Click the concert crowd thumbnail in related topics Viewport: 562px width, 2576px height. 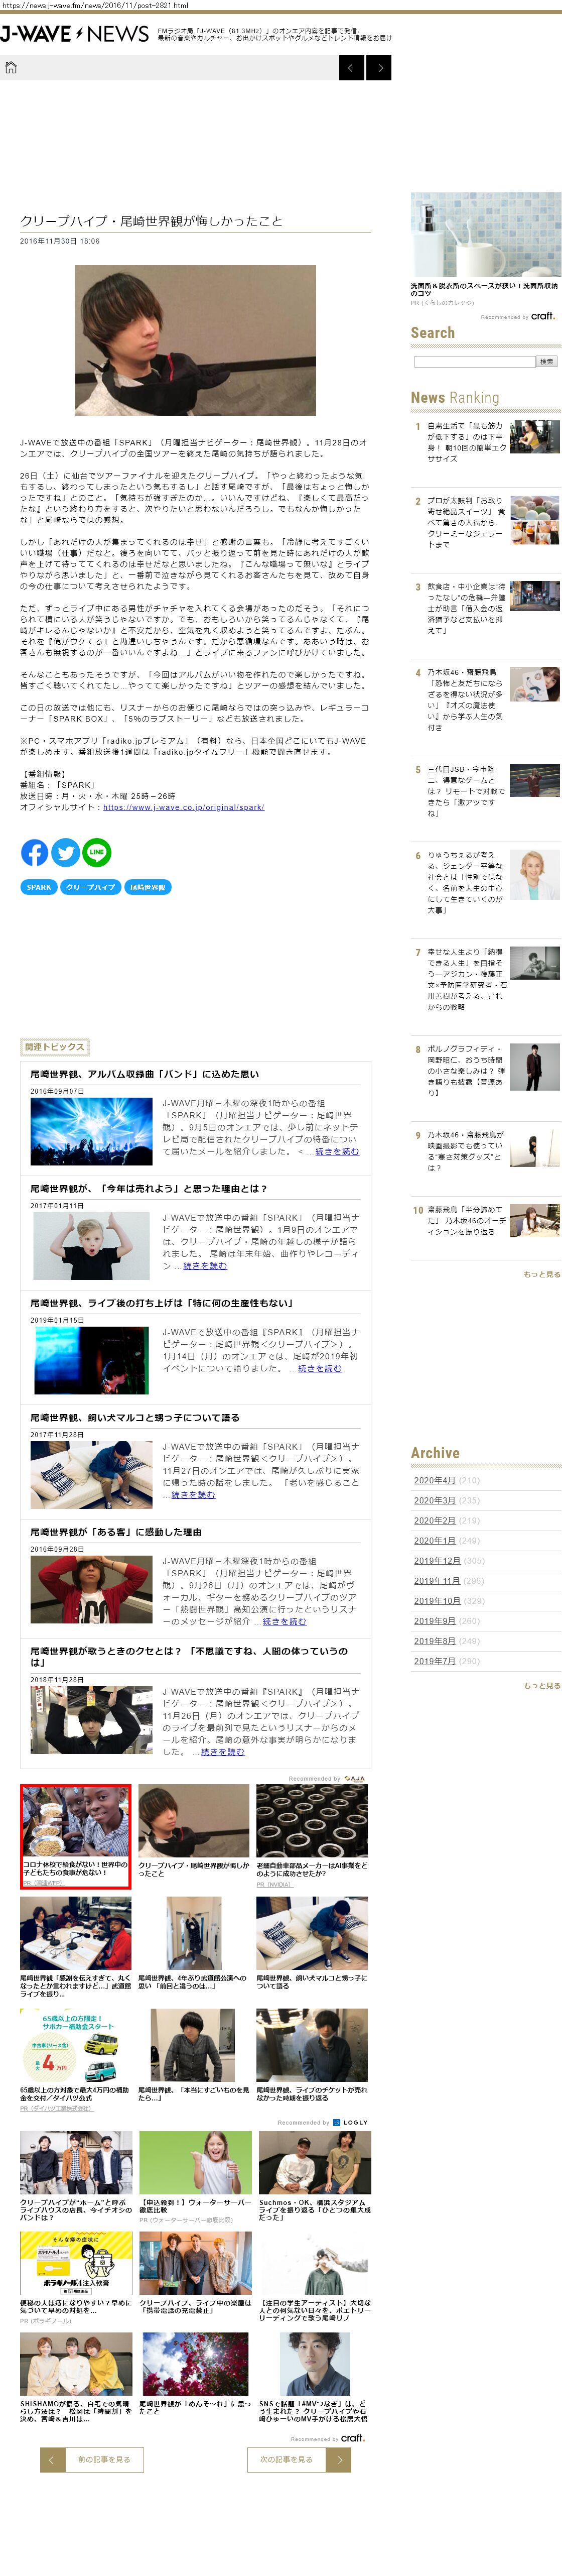click(92, 1131)
